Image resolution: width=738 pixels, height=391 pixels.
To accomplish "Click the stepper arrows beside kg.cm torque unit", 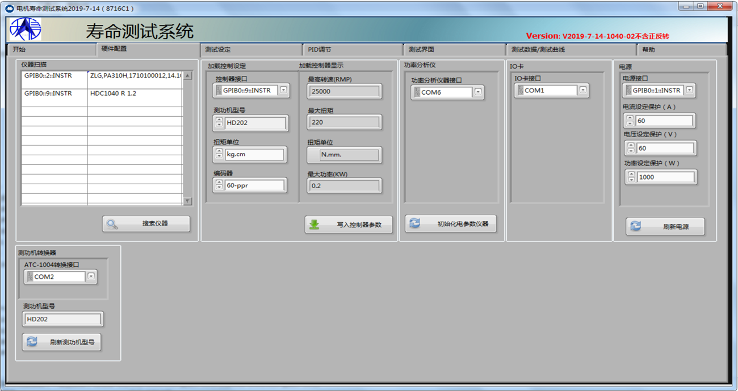I will point(219,154).
